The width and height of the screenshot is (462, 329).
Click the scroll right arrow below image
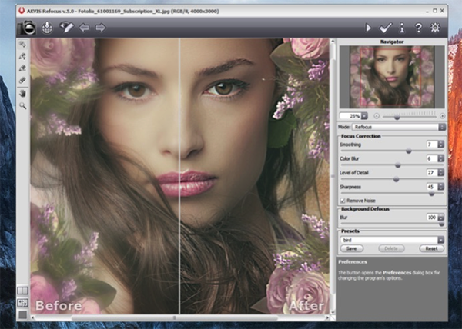[x=327, y=317]
